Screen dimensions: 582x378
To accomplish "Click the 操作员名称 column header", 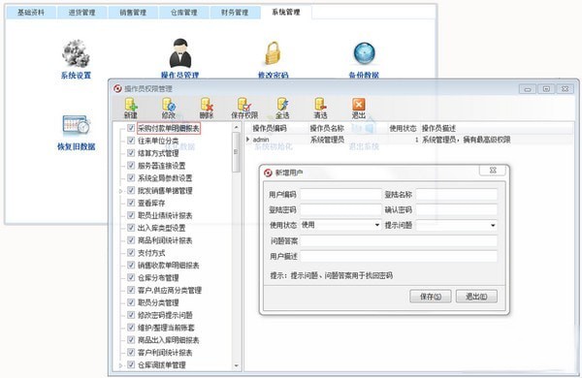I will pyautogui.click(x=327, y=128).
